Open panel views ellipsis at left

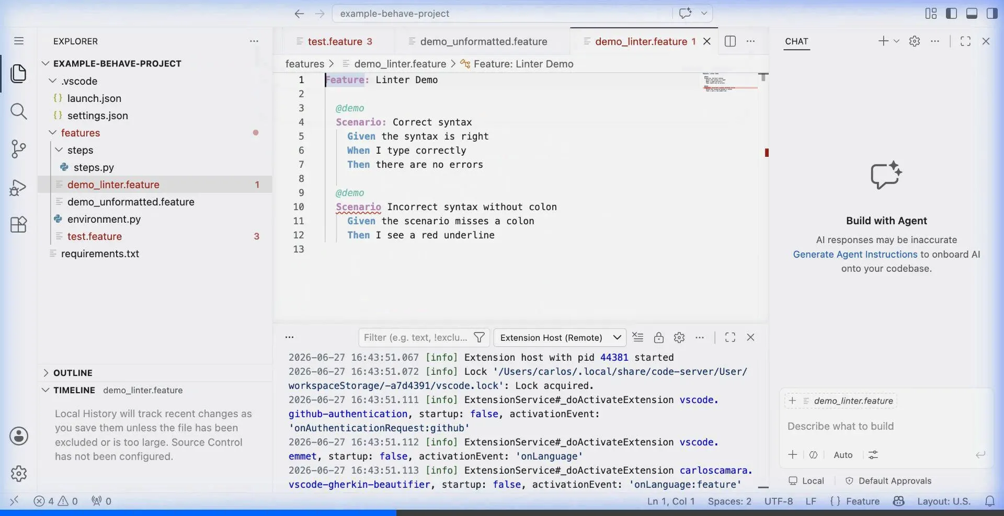click(290, 337)
